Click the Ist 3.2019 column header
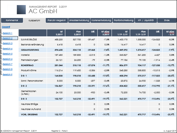 56,33
